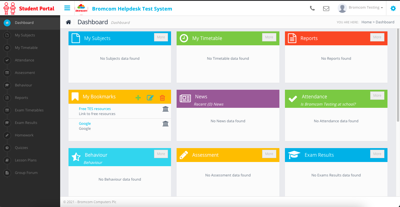The image size is (400, 207).
Task: Click the green plus to add a bookmark
Action: (138, 98)
